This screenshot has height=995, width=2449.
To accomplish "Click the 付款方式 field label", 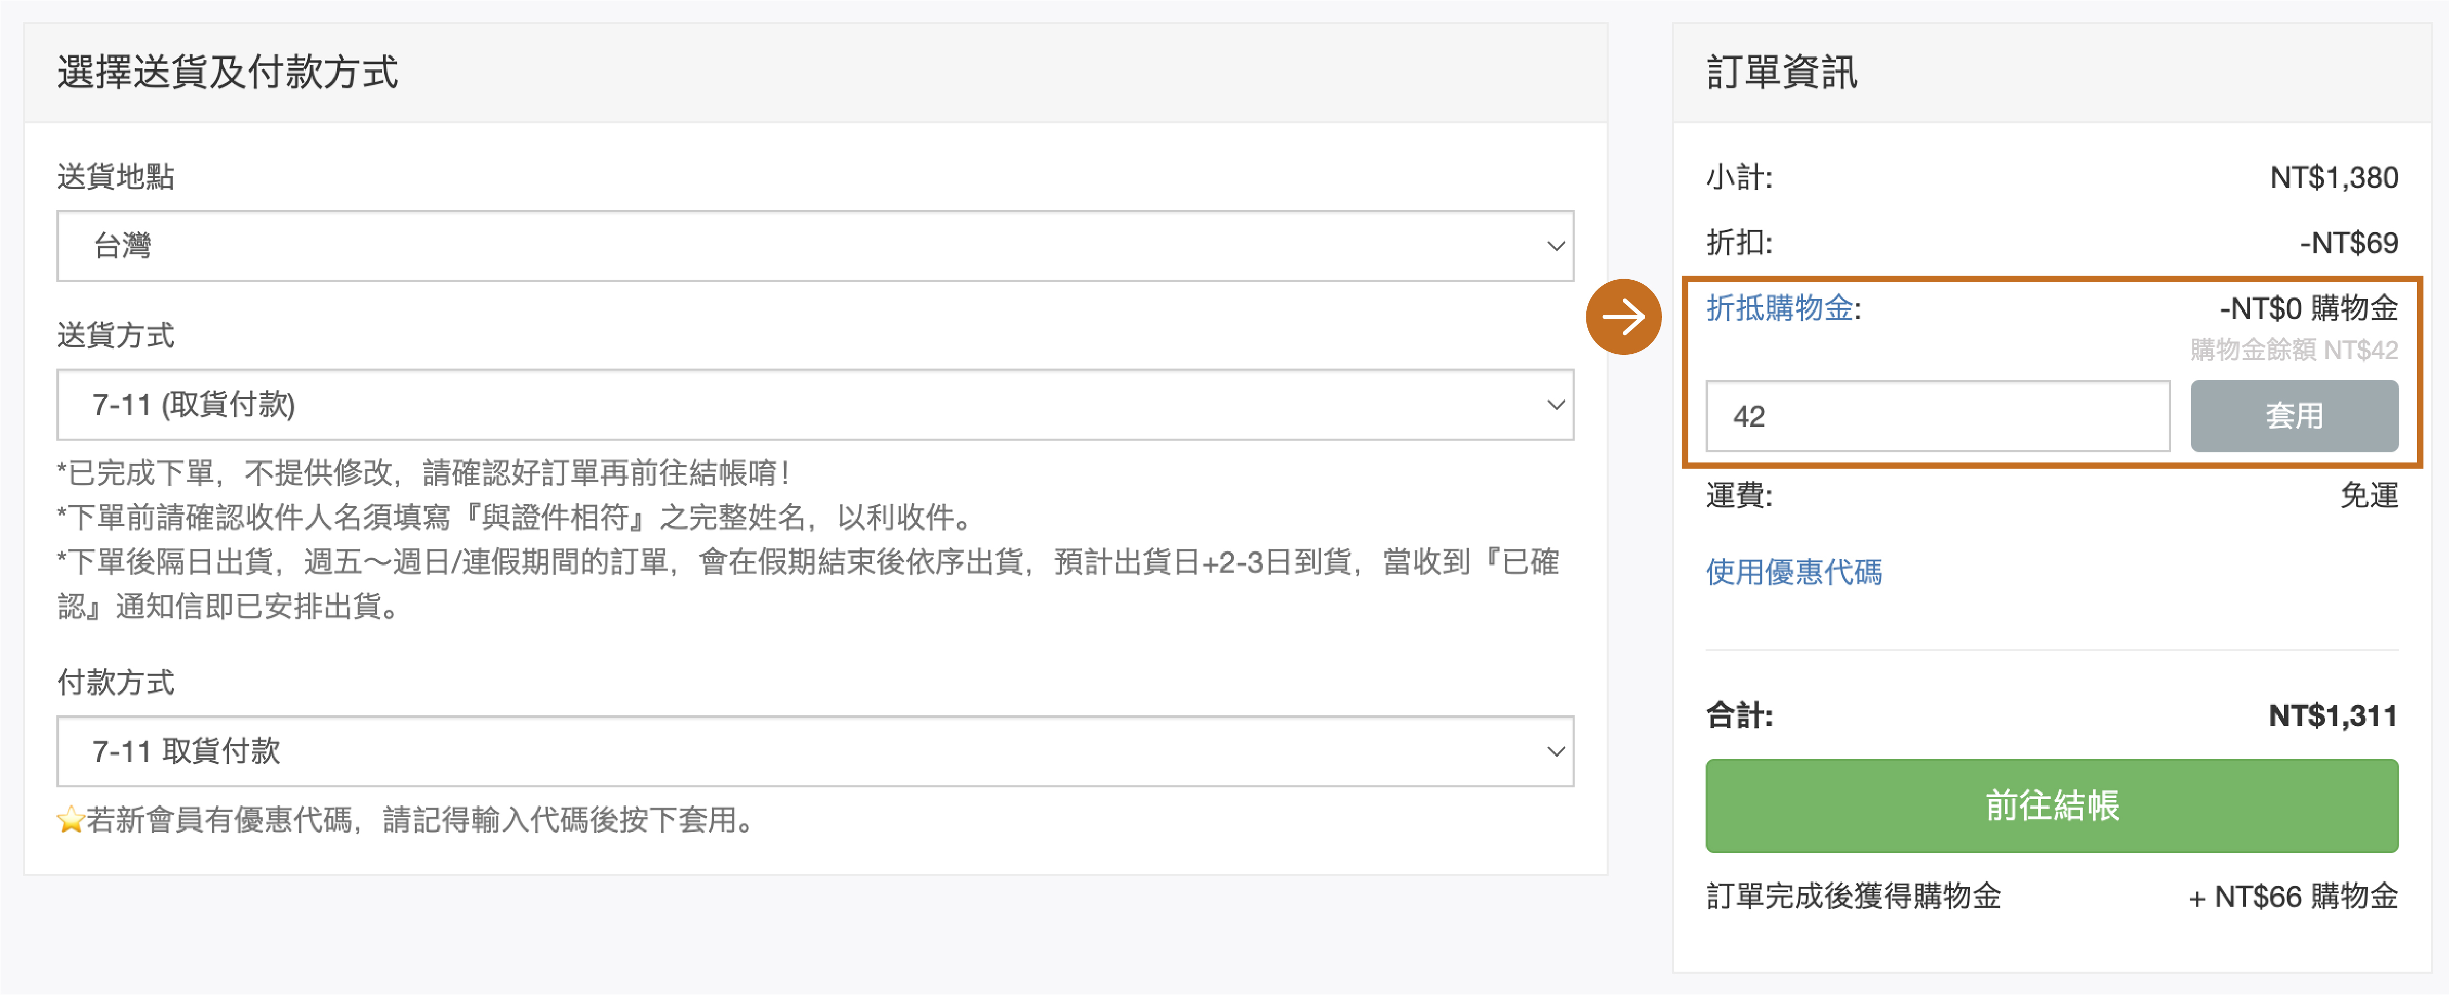I will (116, 682).
